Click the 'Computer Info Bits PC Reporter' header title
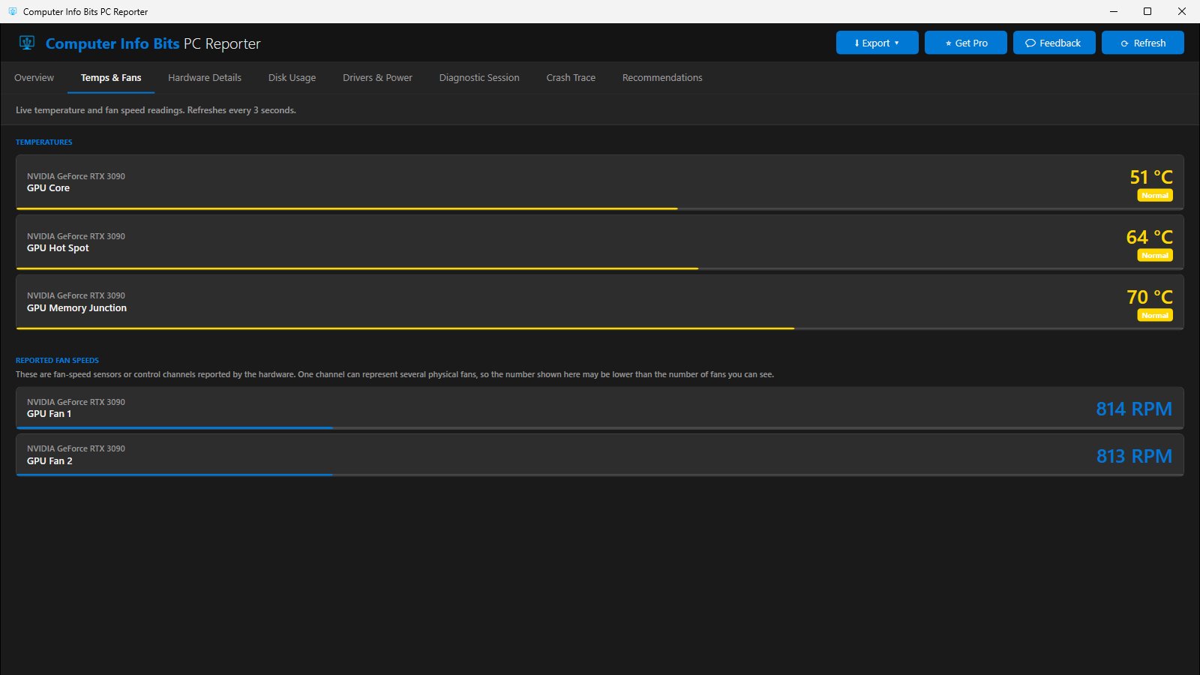1200x675 pixels. coord(153,43)
